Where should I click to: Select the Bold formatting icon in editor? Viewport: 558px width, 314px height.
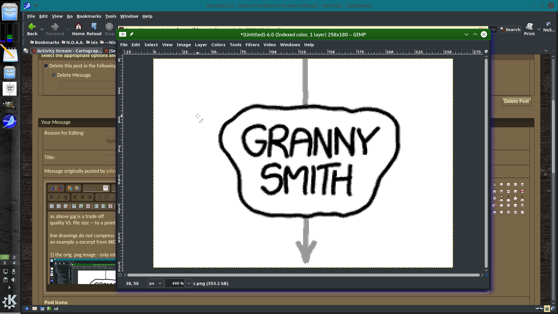pyautogui.click(x=52, y=197)
